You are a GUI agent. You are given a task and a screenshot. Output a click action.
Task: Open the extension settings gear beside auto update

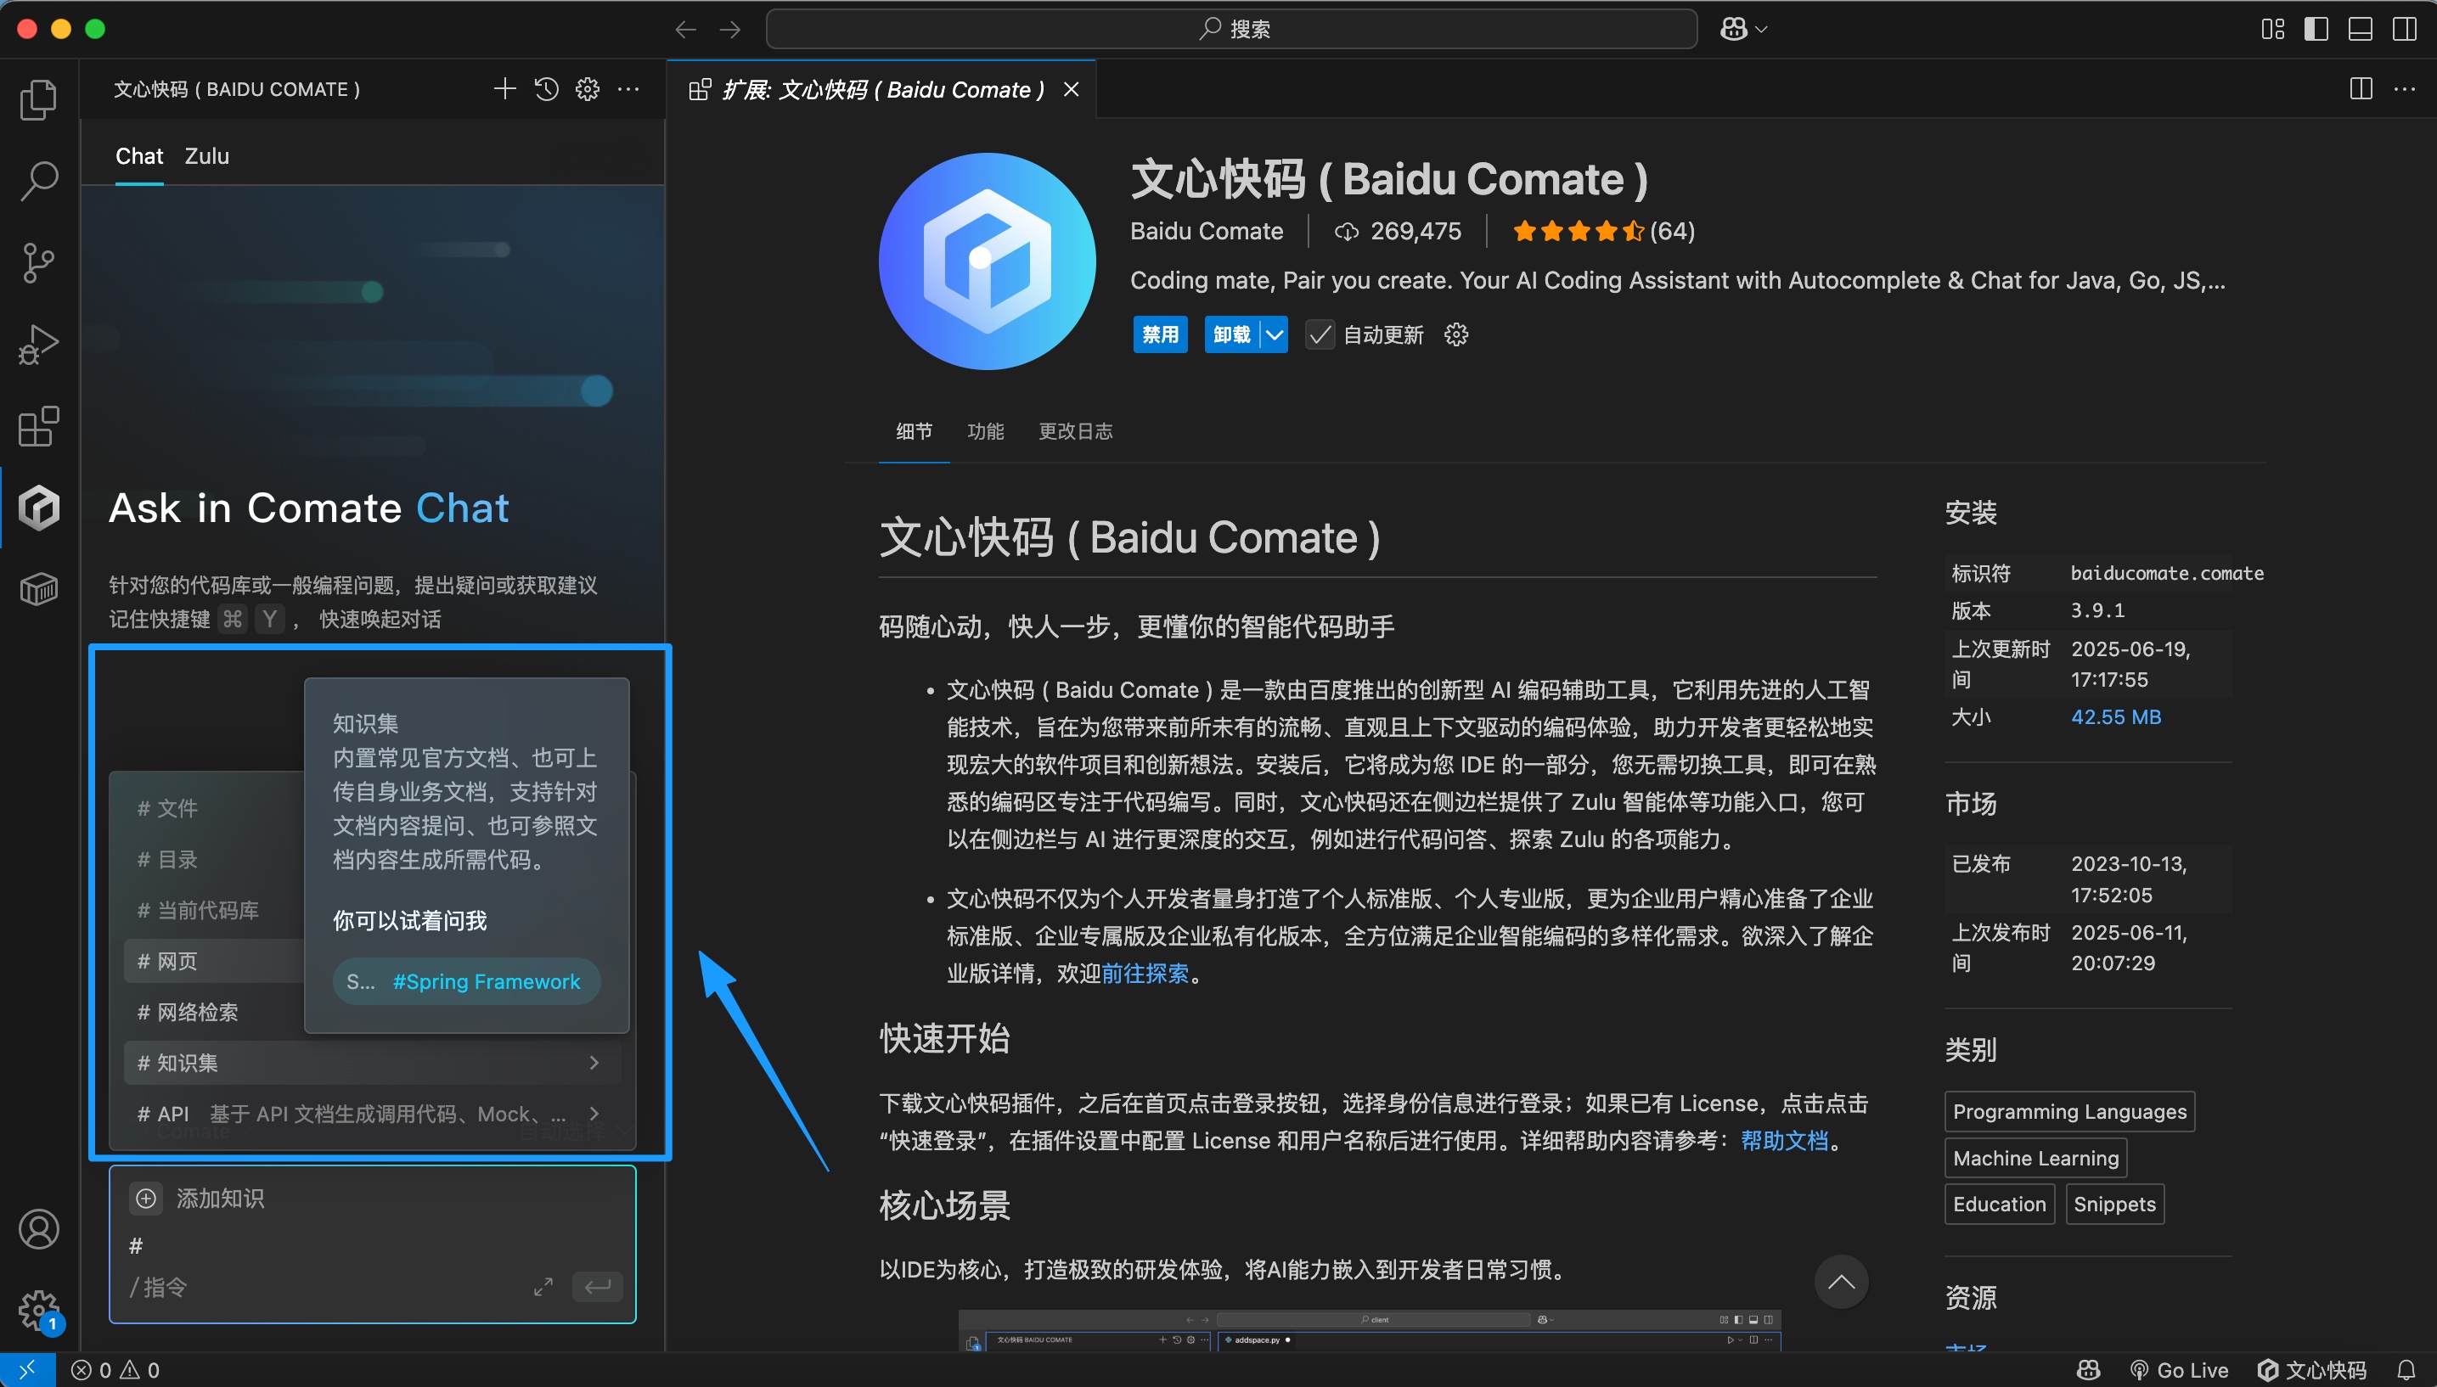click(x=1455, y=334)
